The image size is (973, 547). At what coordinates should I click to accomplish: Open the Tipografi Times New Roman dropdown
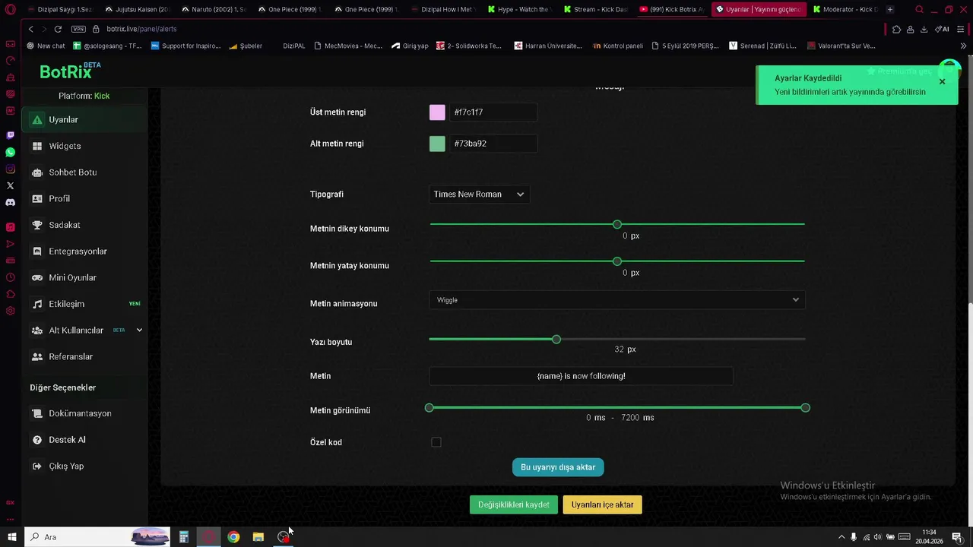[479, 194]
